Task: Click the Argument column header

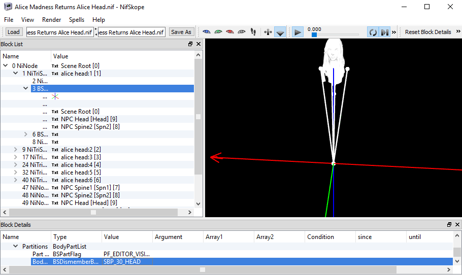Action: coord(178,237)
